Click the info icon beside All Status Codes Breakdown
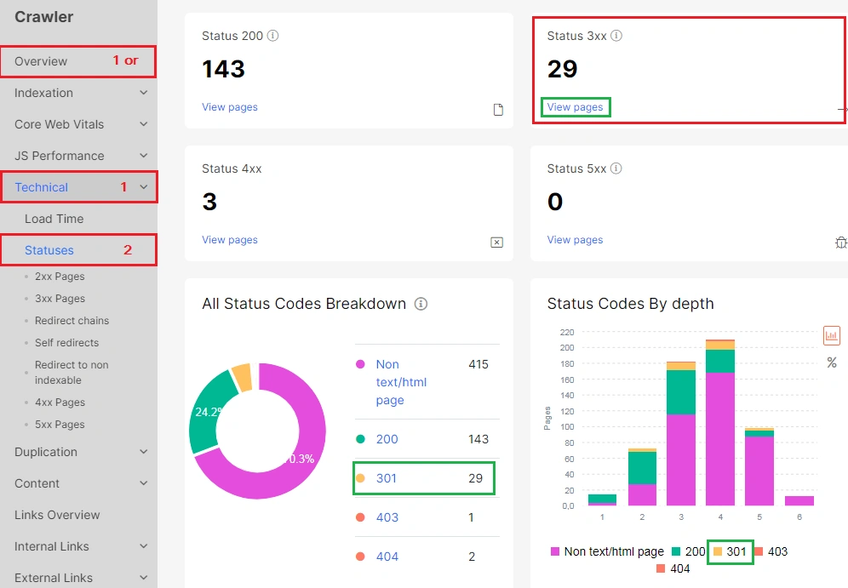Image resolution: width=848 pixels, height=588 pixels. click(x=421, y=304)
